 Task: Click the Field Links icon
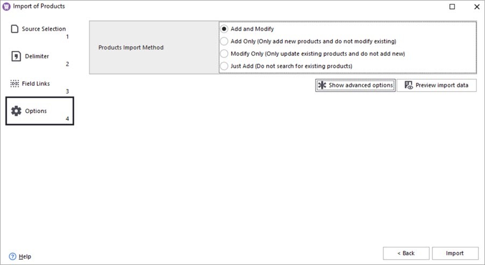[x=15, y=84]
